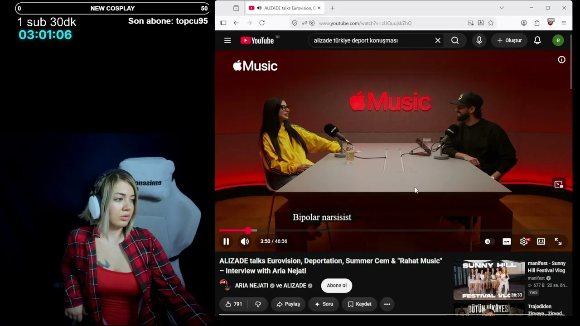Seek on the video progress bar
The height and width of the screenshot is (326, 580).
coord(393,230)
